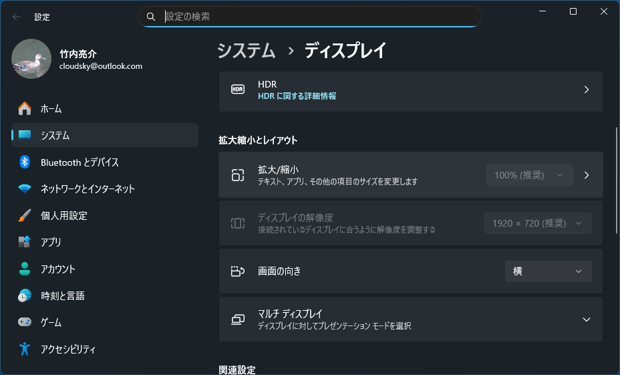This screenshot has width=620, height=375.
Task: Click the 時刻と言語 globe clock icon
Action: point(25,295)
